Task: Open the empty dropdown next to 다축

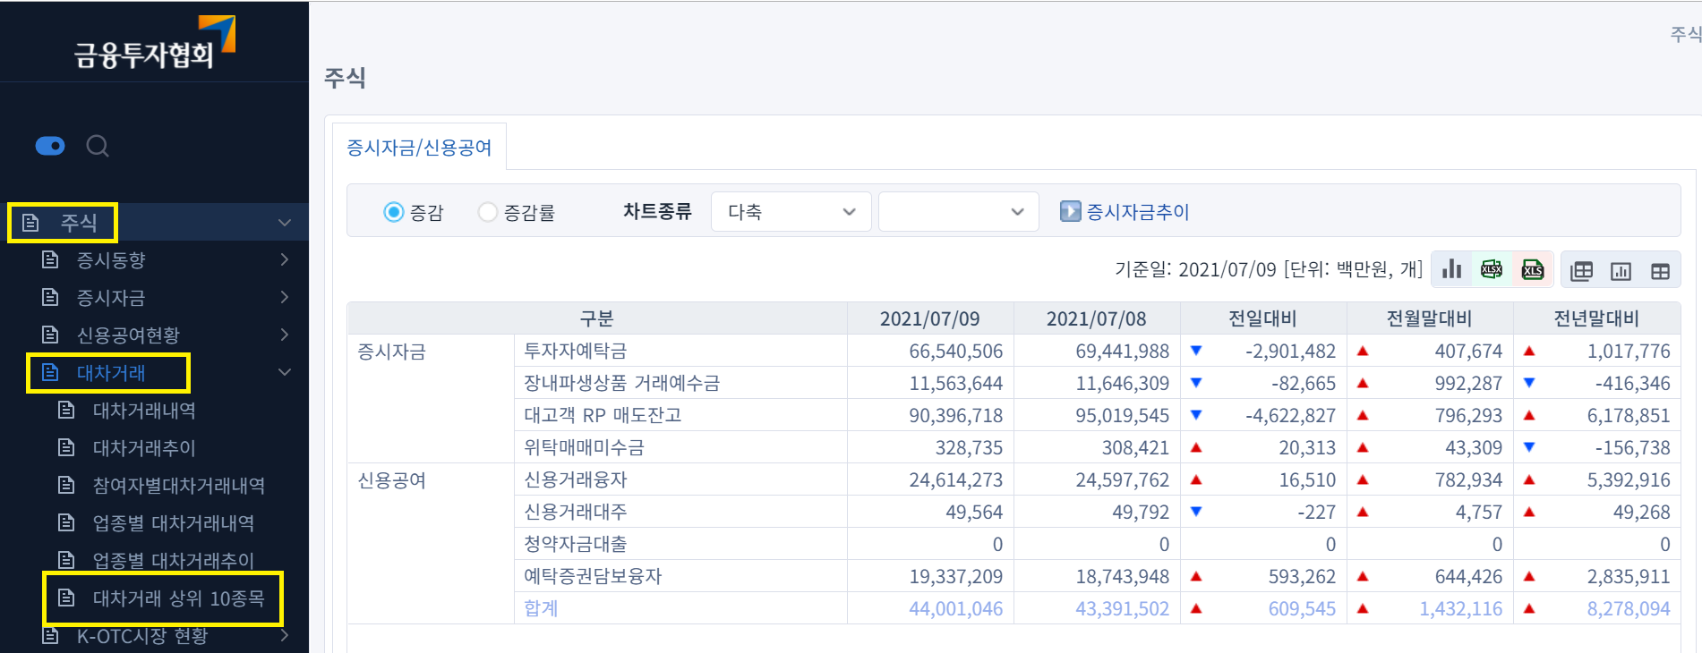Action: 958,212
